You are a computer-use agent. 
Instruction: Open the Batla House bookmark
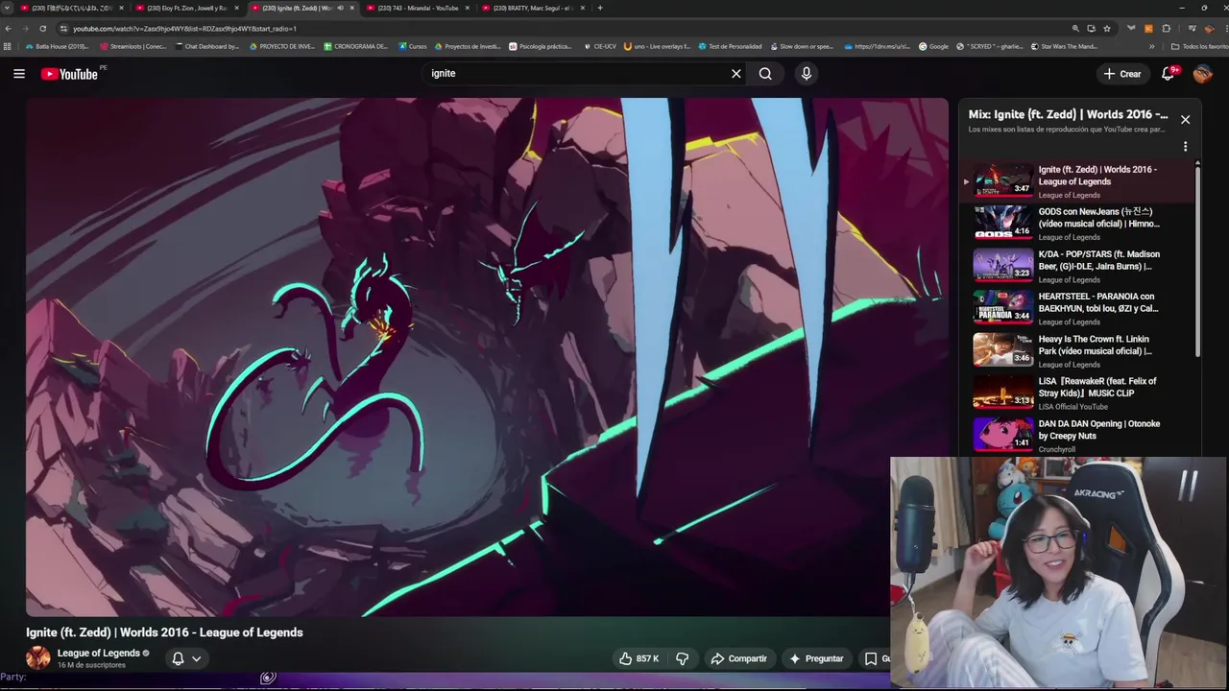tap(57, 46)
